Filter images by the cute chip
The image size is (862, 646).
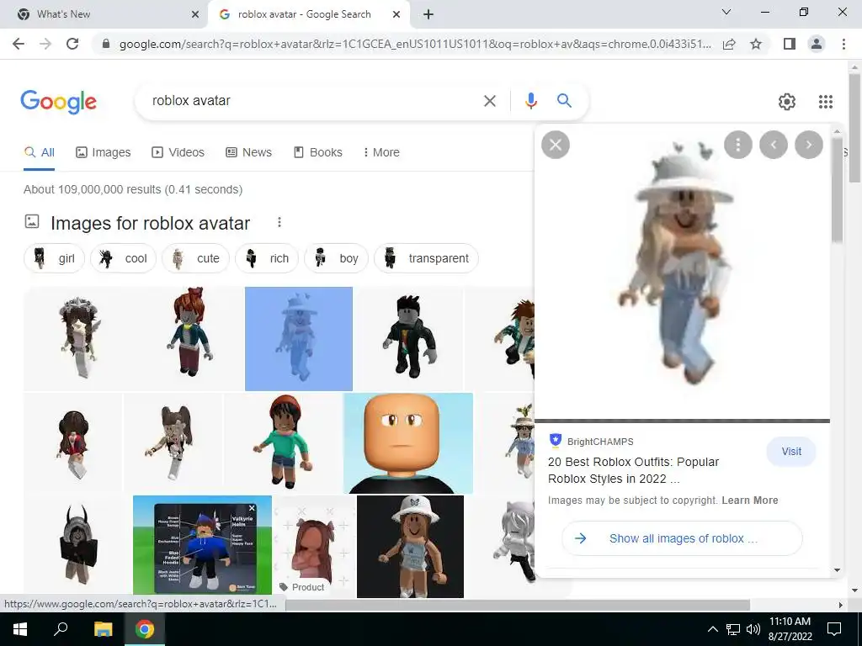195,258
